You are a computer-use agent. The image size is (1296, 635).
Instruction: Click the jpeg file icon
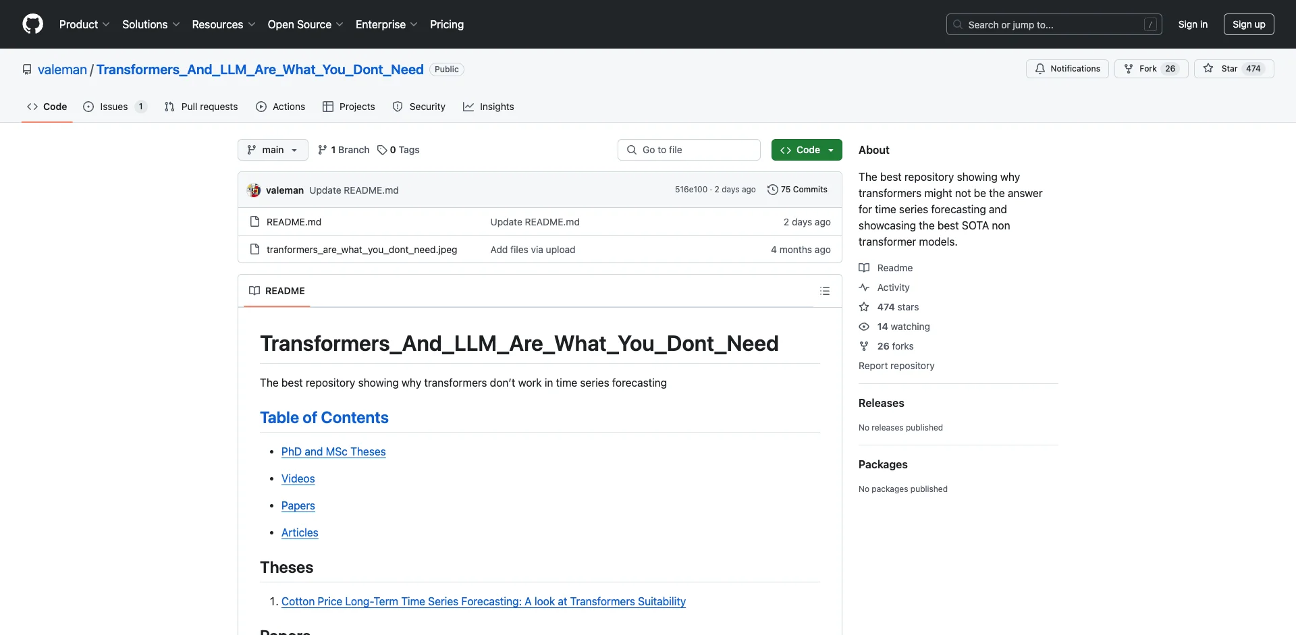(254, 249)
